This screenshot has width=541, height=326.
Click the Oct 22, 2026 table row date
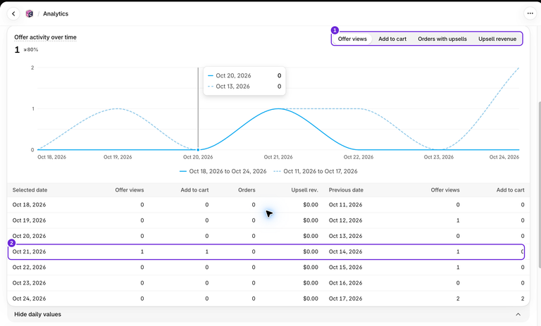click(x=29, y=268)
